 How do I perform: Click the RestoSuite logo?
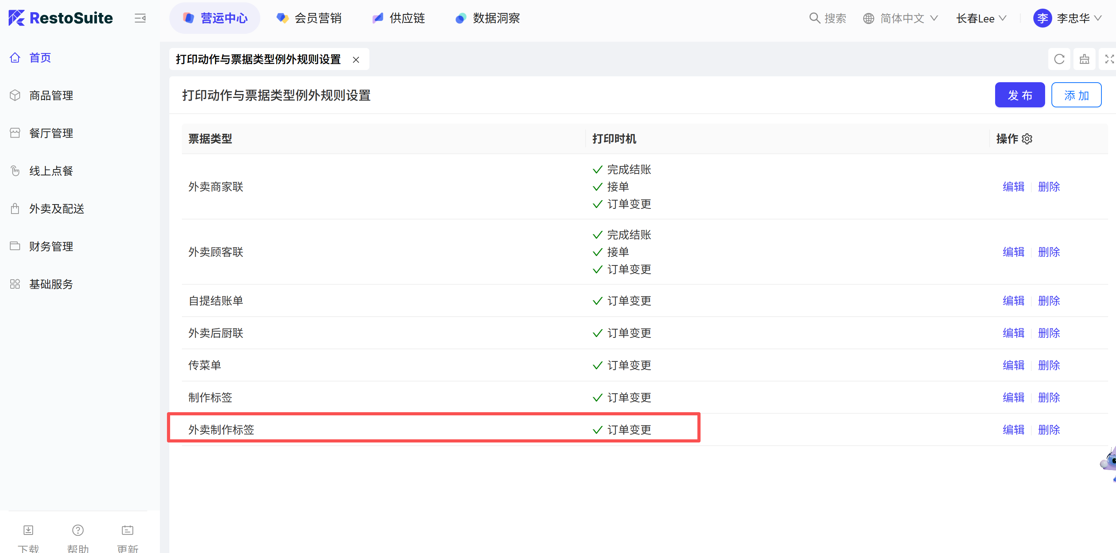tap(61, 18)
